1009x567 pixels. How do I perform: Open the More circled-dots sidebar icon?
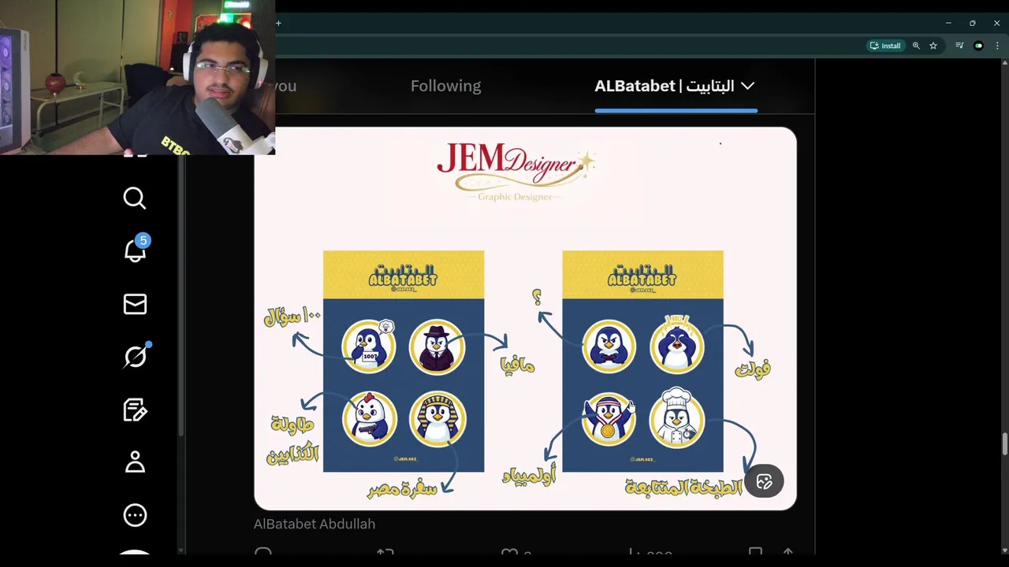coord(135,515)
